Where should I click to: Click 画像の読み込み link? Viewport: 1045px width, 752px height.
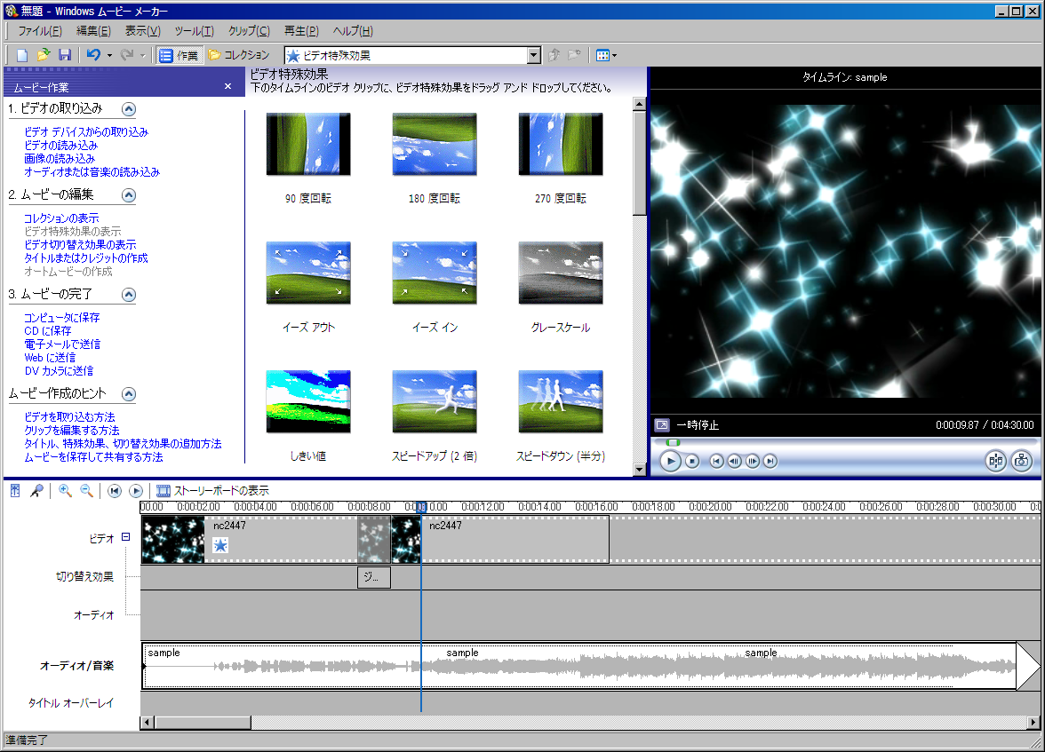click(60, 159)
